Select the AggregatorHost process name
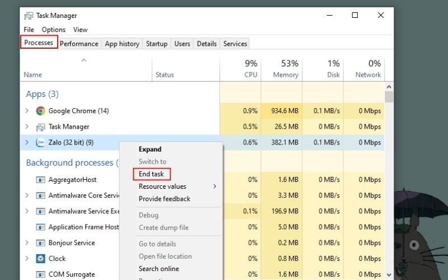The height and width of the screenshot is (280, 448). (x=73, y=180)
